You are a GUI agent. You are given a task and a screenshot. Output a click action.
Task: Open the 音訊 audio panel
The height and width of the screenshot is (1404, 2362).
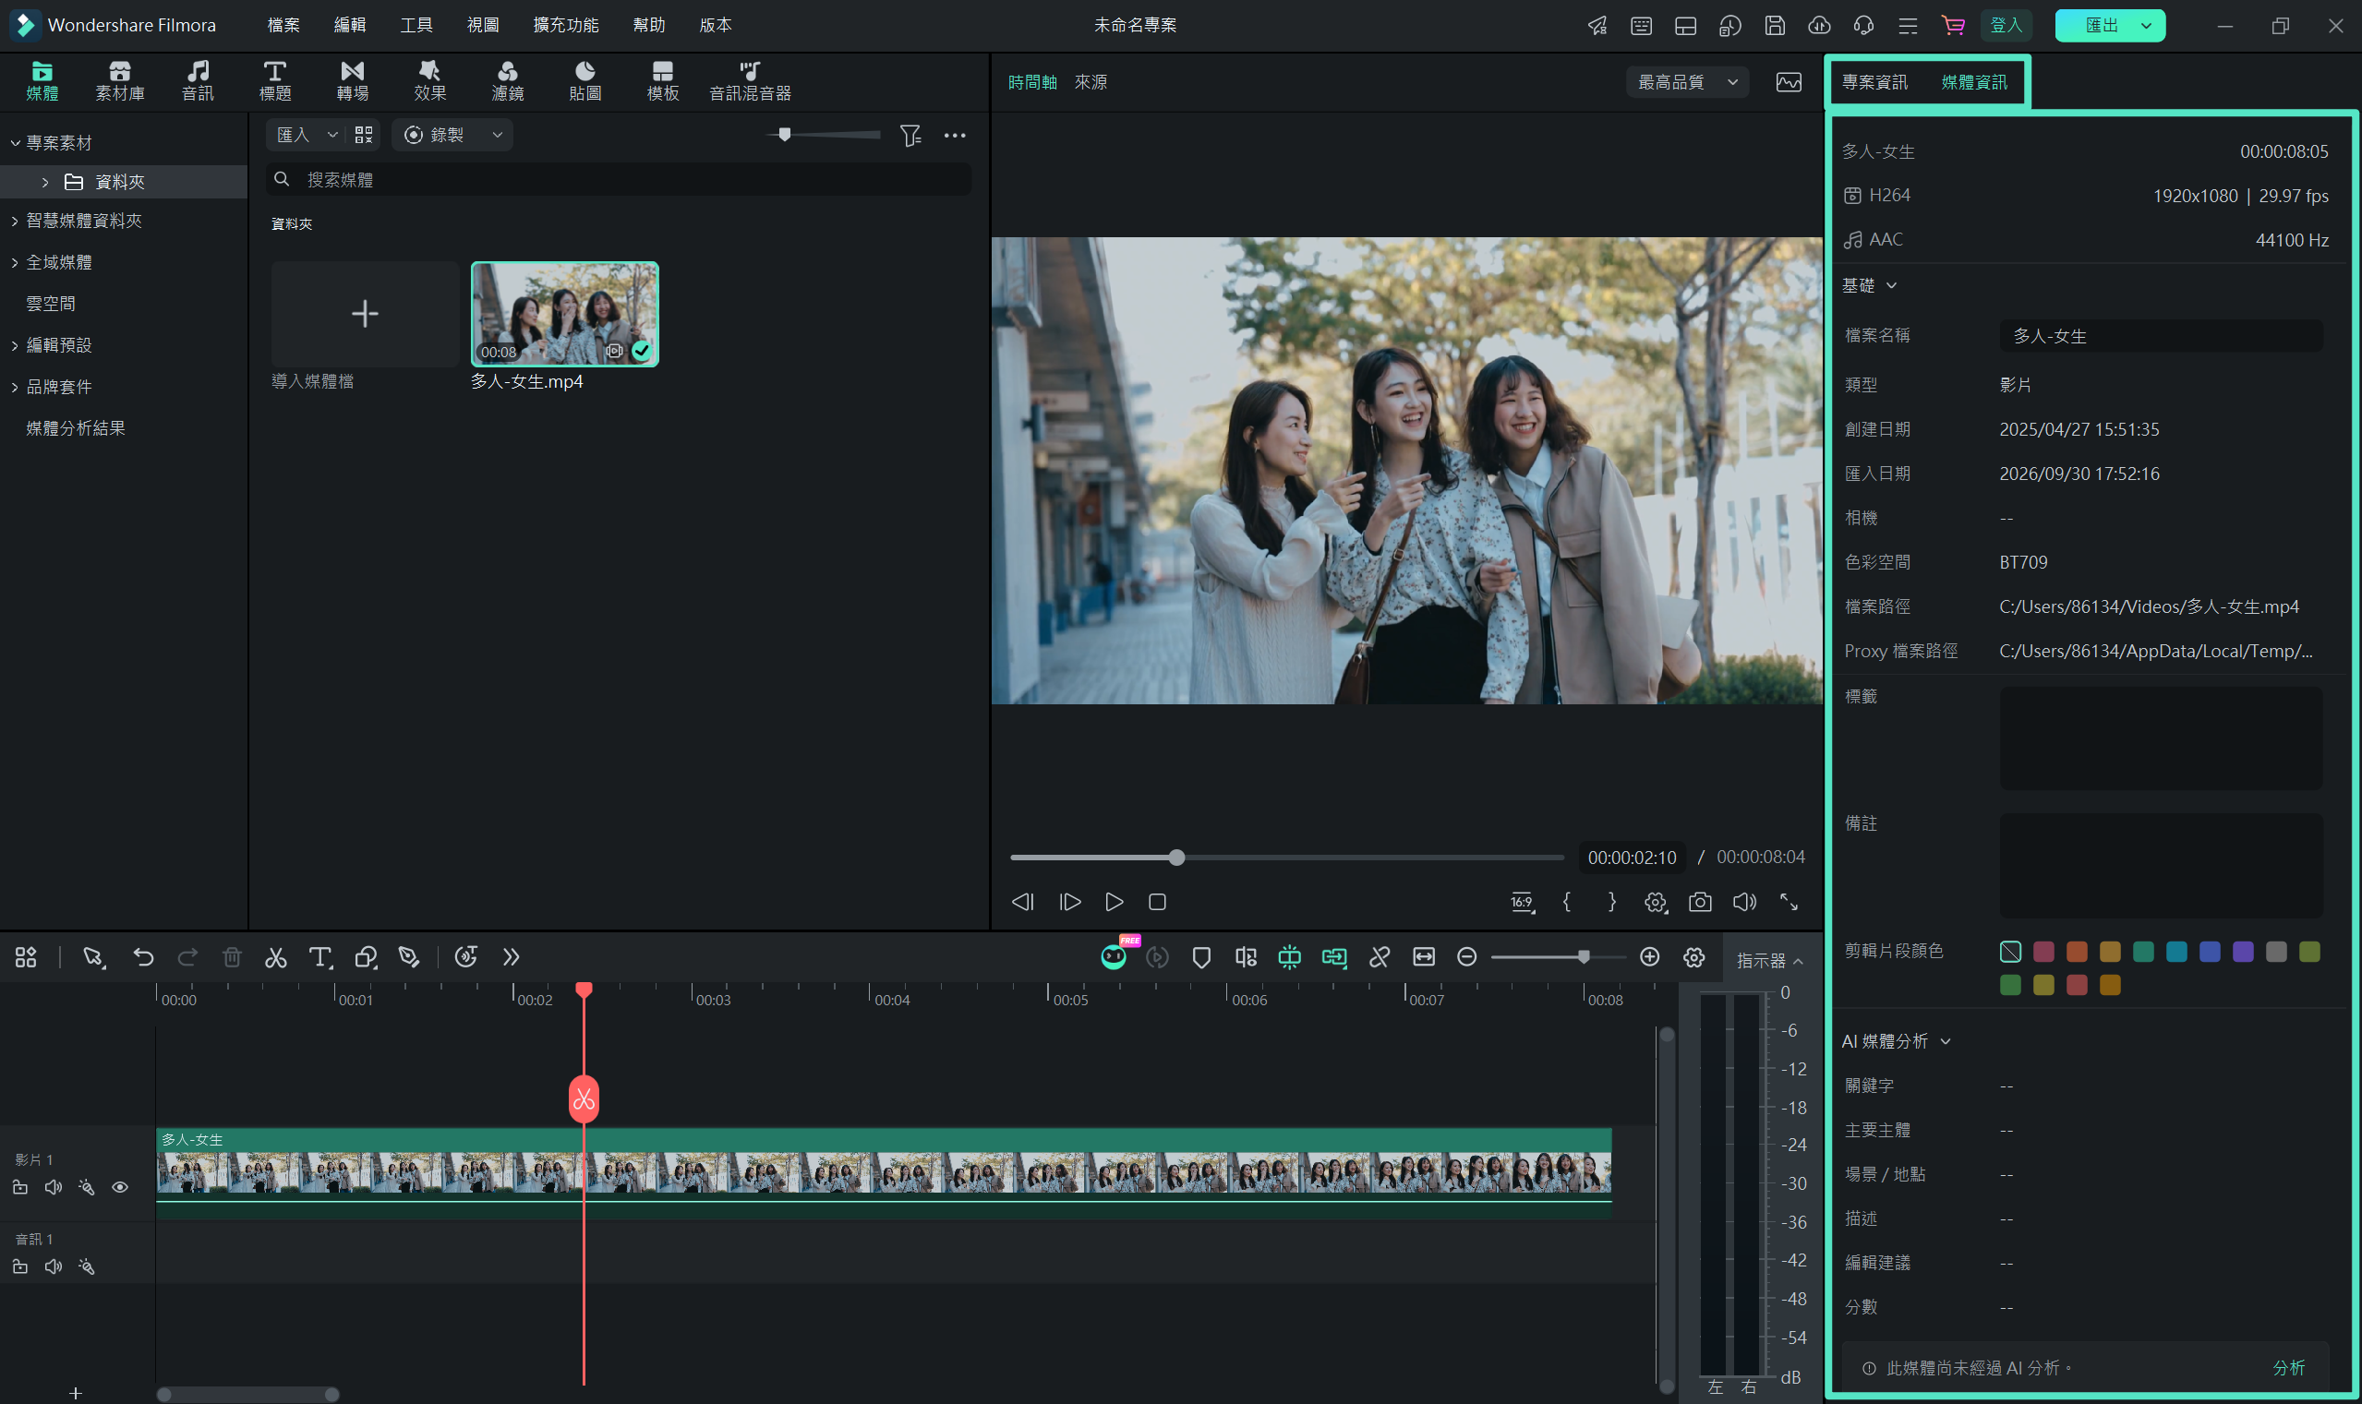[x=197, y=80]
